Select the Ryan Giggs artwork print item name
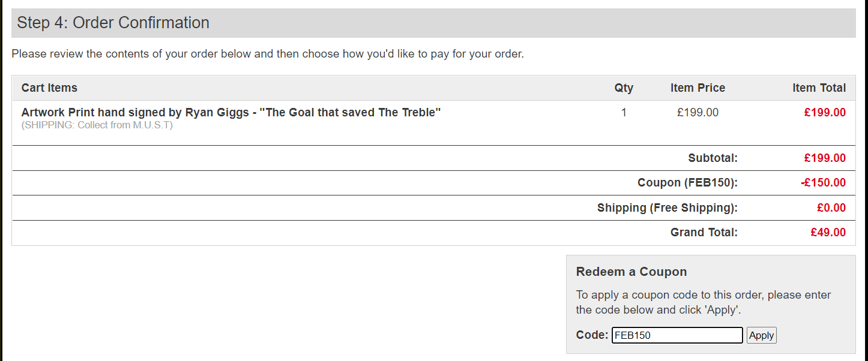The height and width of the screenshot is (361, 868). tap(231, 112)
